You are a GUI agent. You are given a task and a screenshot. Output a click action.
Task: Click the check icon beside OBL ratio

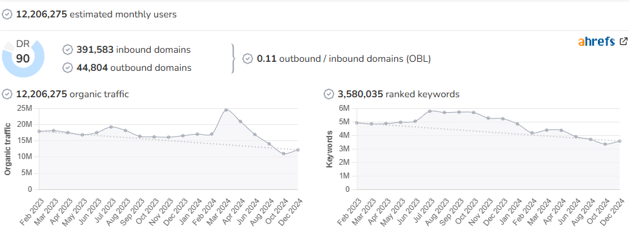pyautogui.click(x=248, y=59)
